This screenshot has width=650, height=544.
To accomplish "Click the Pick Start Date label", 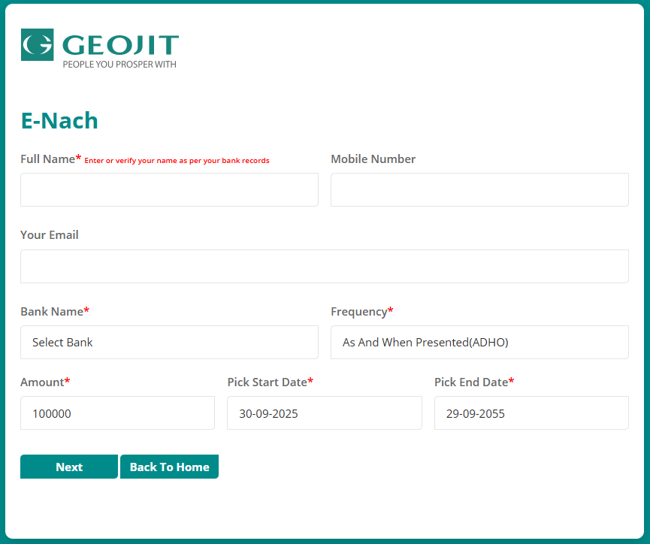I will tap(271, 382).
